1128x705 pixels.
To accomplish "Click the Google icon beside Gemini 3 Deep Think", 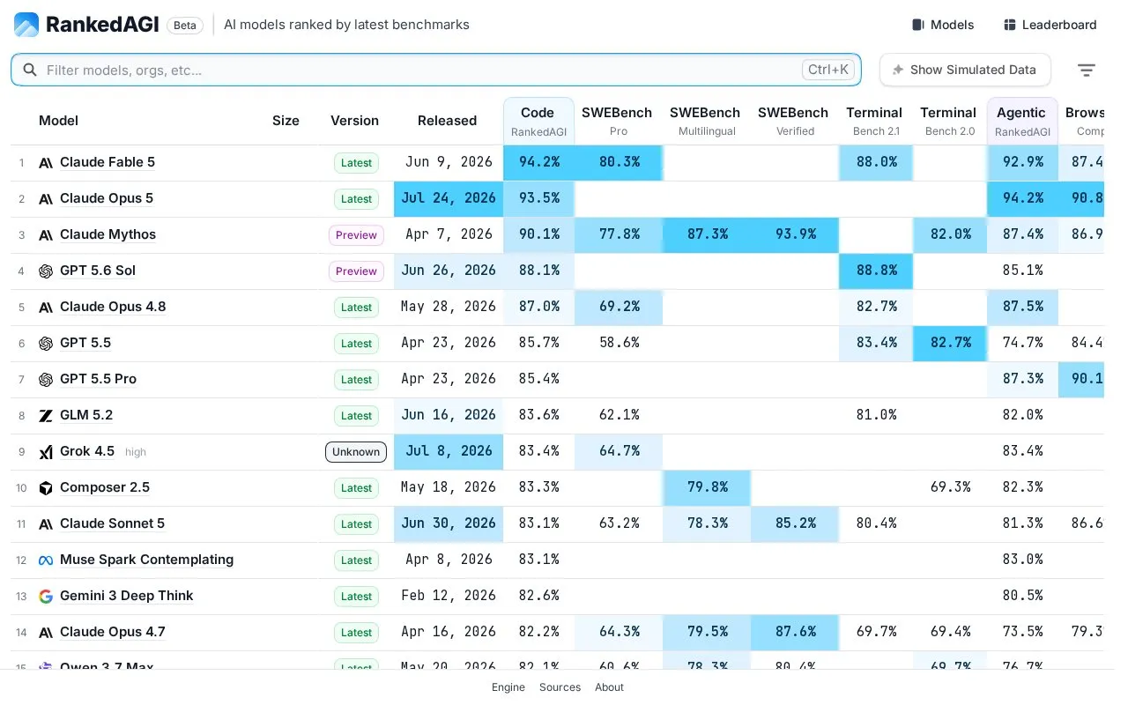I will click(x=46, y=596).
